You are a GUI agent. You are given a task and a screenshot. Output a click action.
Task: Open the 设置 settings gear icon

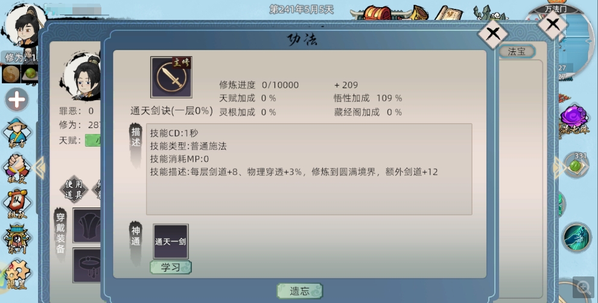tap(16, 275)
